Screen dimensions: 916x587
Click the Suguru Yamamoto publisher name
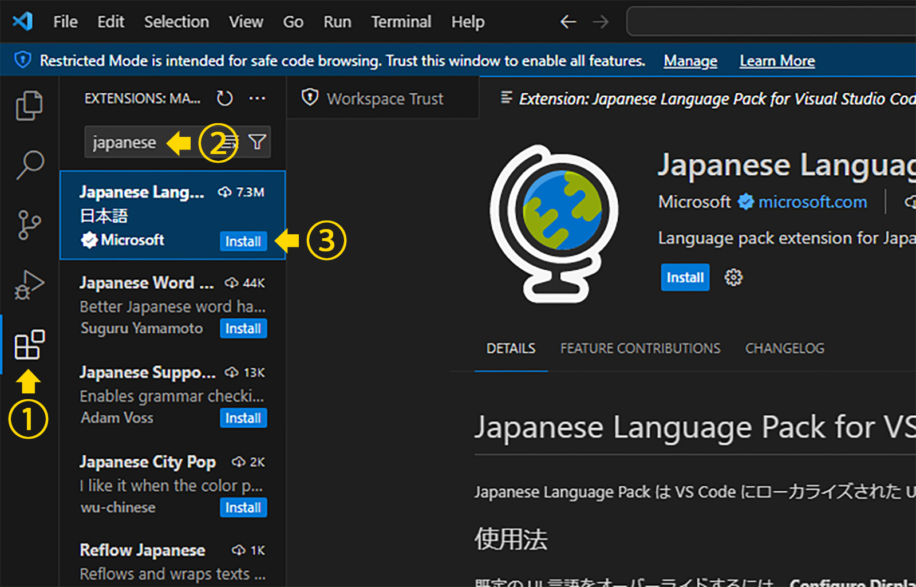[x=141, y=328]
